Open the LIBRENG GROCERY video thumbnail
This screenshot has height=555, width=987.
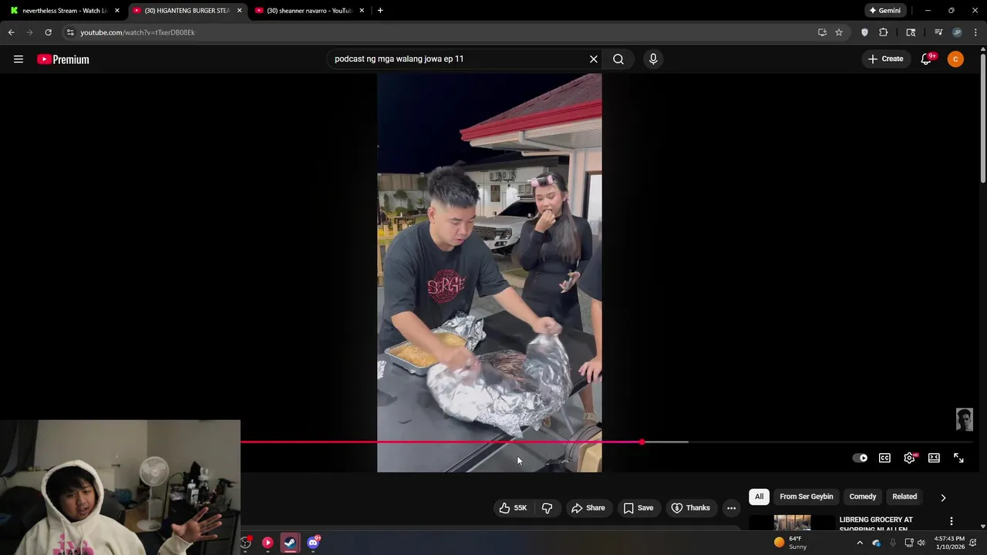coord(792,523)
